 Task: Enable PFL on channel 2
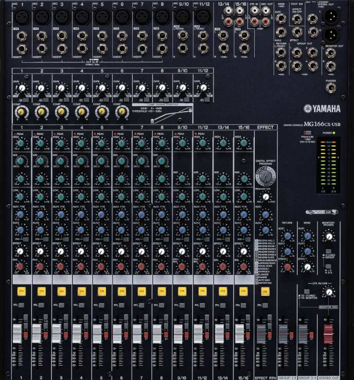[x=42, y=305]
